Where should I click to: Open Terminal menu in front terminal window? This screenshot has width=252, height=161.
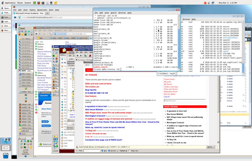click(122, 13)
